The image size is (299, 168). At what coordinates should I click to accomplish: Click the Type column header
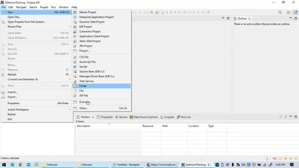point(217,126)
